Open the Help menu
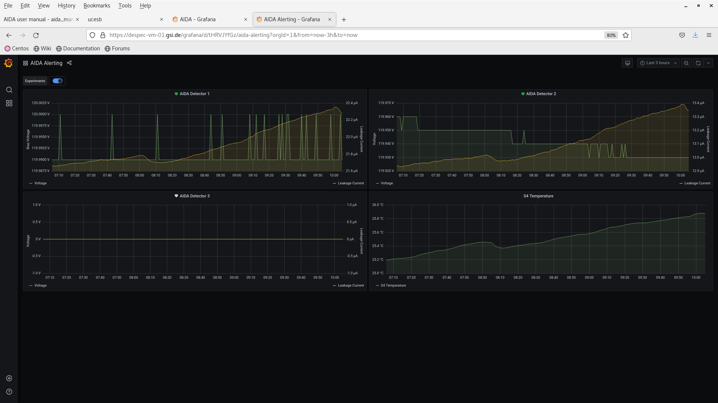Screen dimensions: 718x403 pos(145,6)
